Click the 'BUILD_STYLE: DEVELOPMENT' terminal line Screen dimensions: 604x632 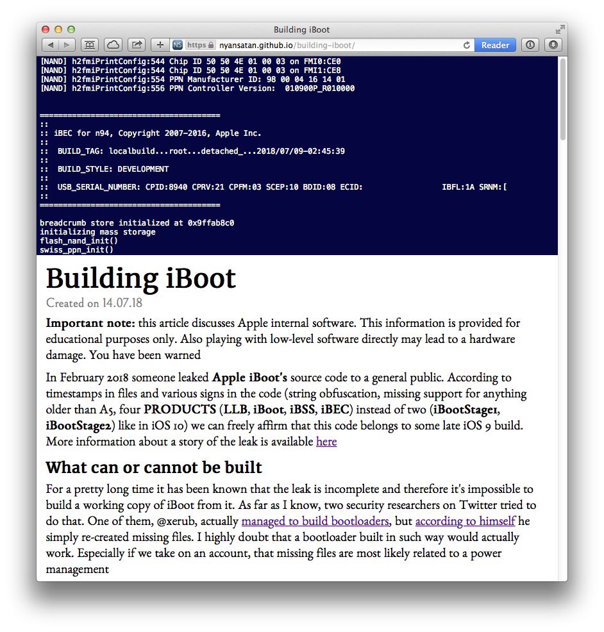[113, 169]
